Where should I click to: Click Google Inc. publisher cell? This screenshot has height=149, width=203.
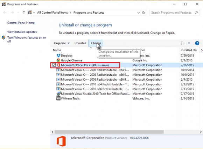pos(140,60)
